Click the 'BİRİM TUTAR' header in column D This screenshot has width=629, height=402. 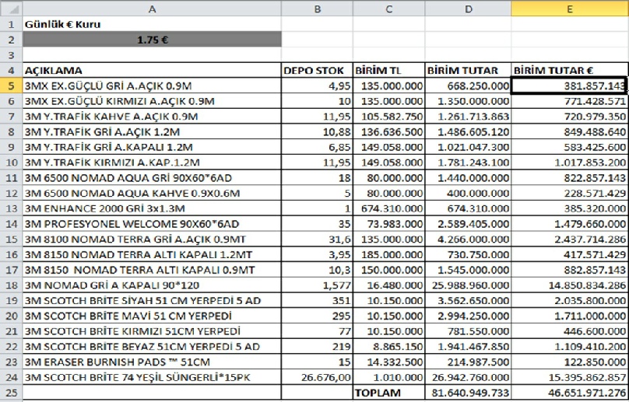[x=468, y=71]
